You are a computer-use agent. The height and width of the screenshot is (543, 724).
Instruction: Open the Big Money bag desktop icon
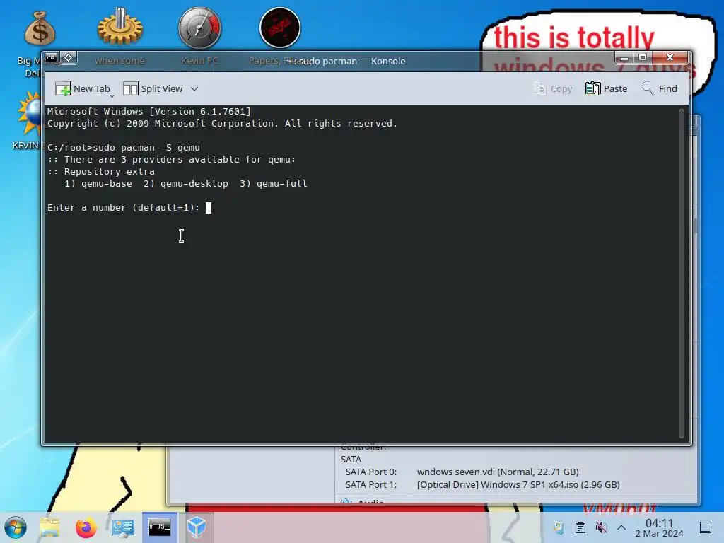pos(40,28)
